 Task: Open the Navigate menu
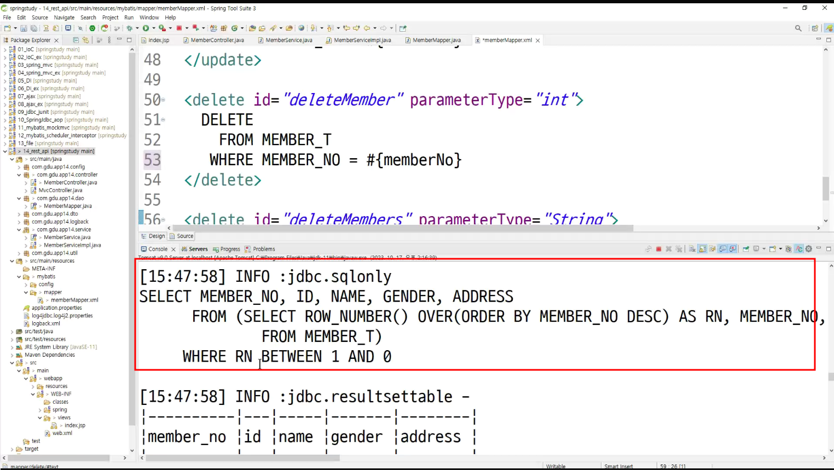pos(64,18)
